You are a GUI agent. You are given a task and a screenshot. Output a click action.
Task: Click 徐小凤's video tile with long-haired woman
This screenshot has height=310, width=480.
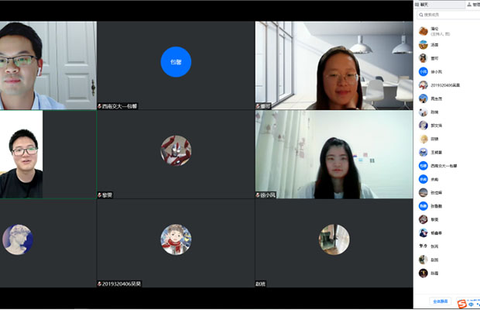pos(334,154)
